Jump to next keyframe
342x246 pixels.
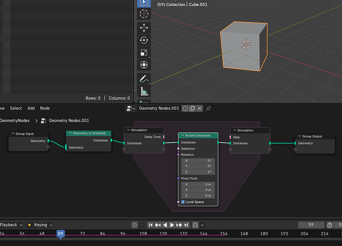[x=179, y=225]
